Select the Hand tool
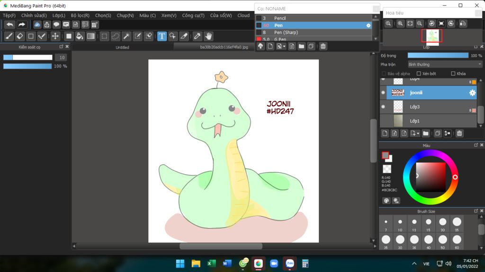This screenshot has height=272, width=485. tap(208, 36)
